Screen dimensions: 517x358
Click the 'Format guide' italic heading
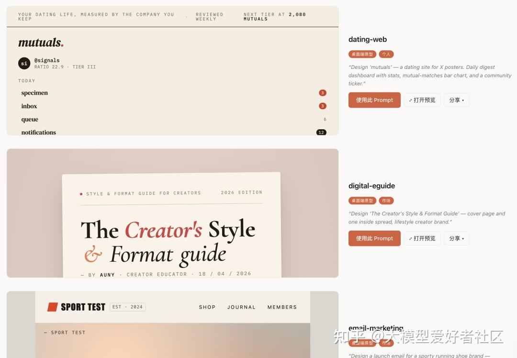(x=168, y=255)
